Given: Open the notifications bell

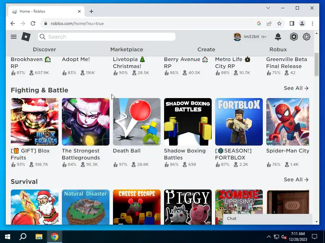Looking at the screenshot, I should (x=278, y=37).
